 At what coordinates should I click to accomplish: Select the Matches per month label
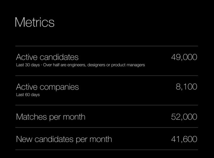[x=50, y=117]
